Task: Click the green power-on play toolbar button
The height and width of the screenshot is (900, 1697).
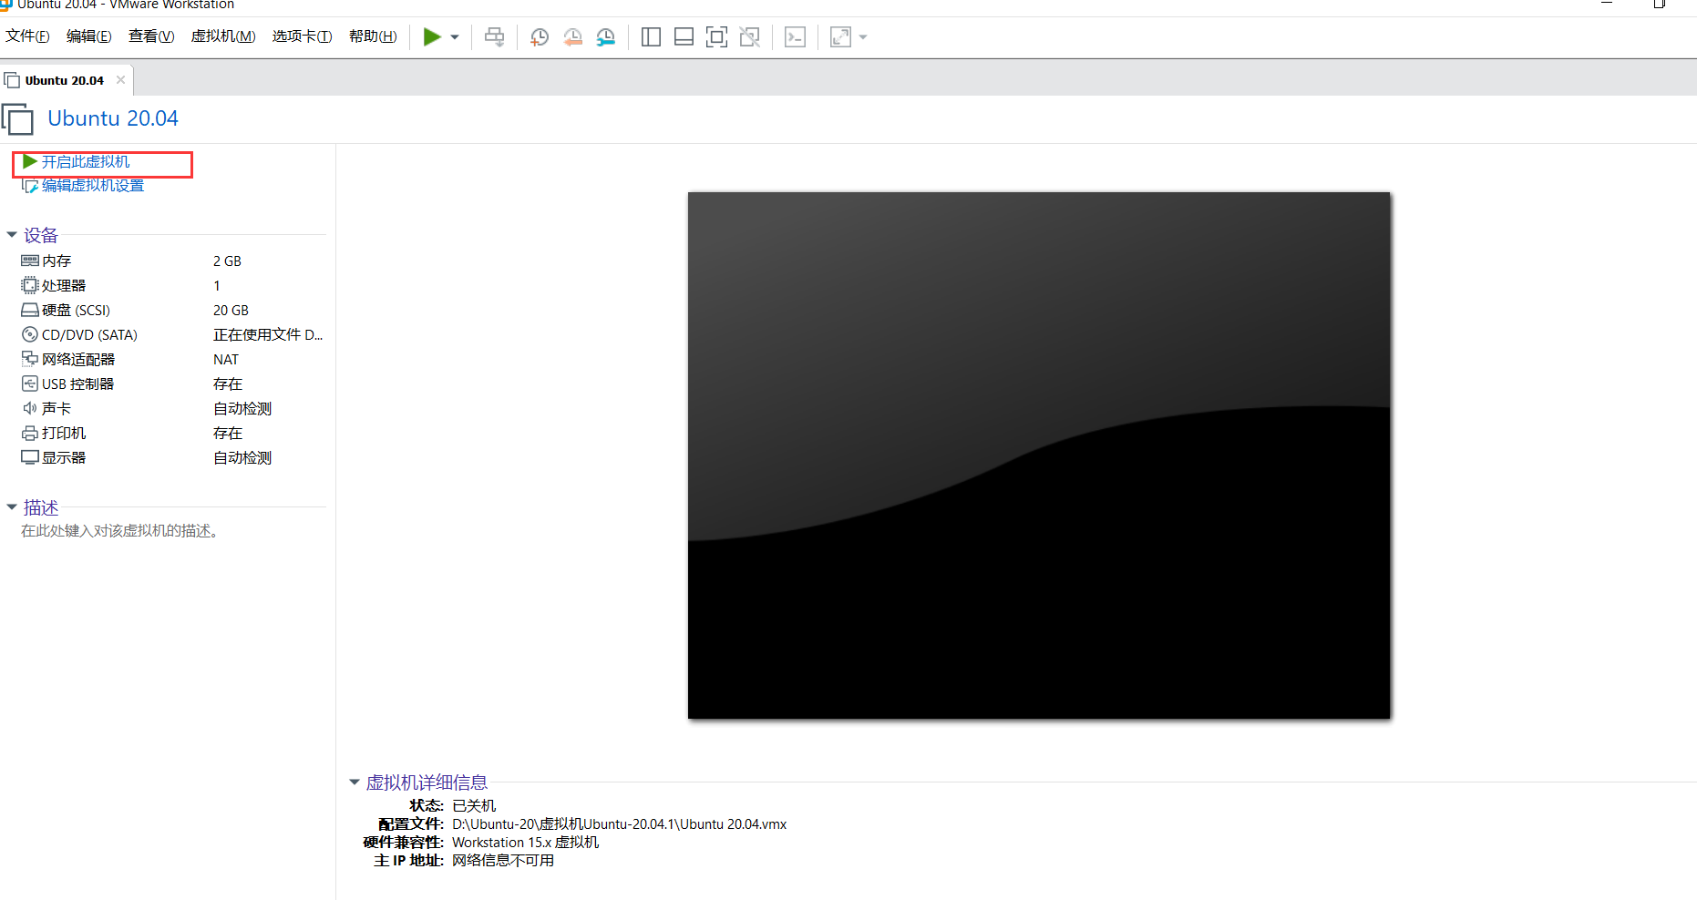Action: (432, 37)
